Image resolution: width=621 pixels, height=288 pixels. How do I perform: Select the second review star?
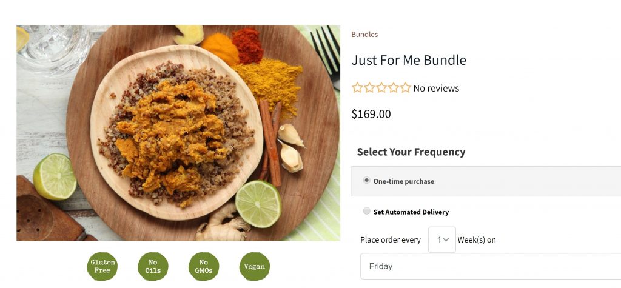point(369,88)
